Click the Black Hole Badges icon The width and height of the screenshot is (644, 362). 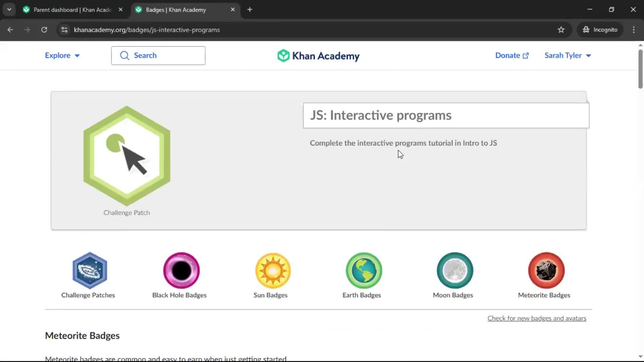(181, 270)
